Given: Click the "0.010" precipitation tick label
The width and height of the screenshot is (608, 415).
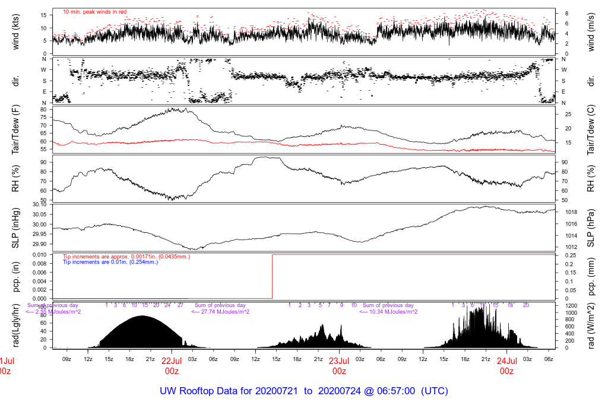Looking at the screenshot, I should (40, 255).
